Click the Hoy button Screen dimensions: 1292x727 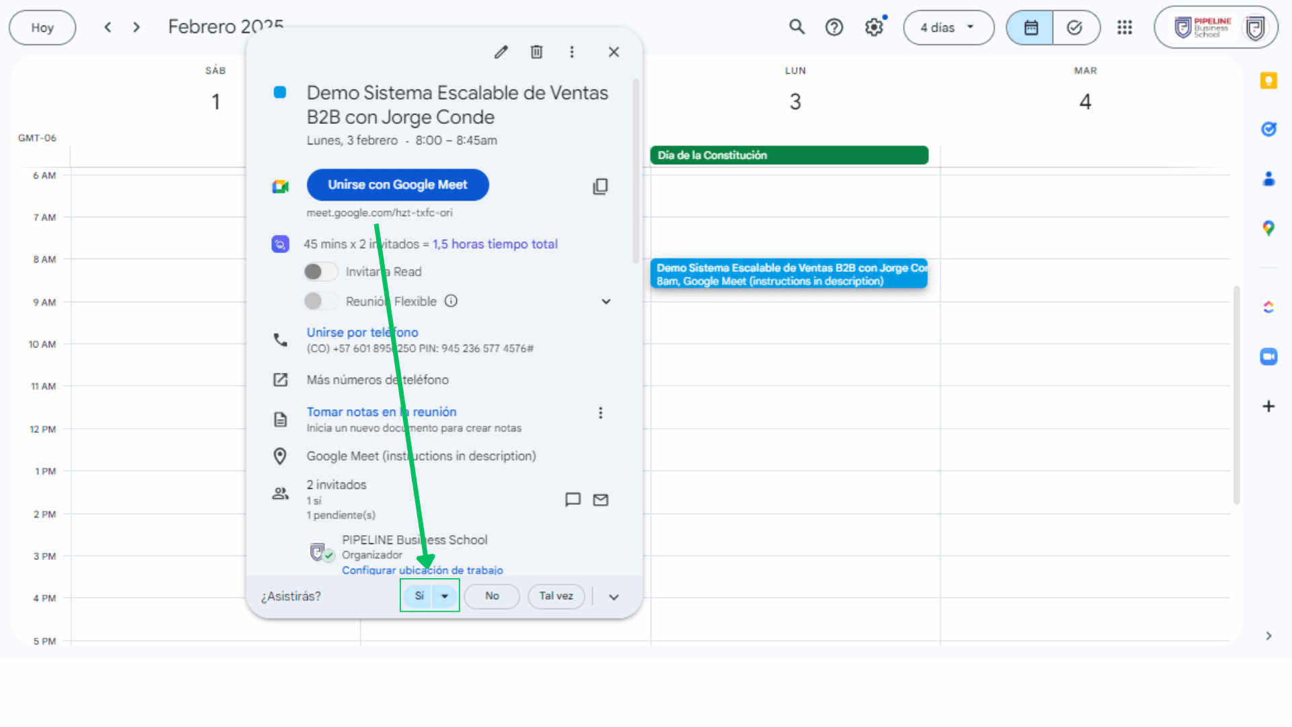(42, 28)
